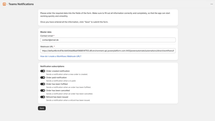This screenshot has width=215, height=121.
Task: Click the Refund has been issued label
Action: [x=57, y=97]
